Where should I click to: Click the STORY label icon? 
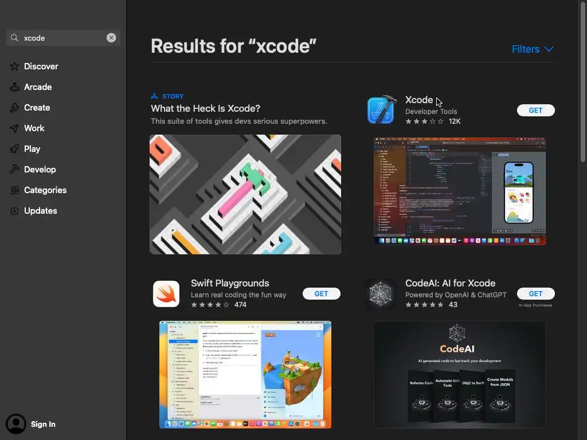coord(154,96)
